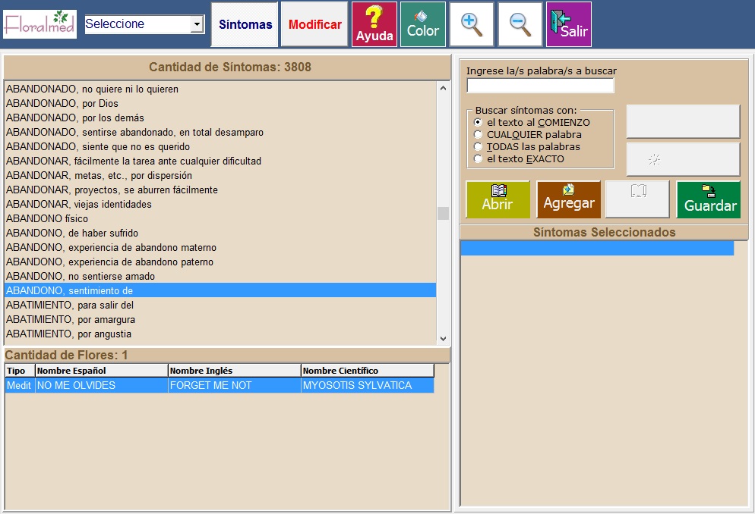Select 'ABANDONO, de haber sufrido' symptom
Screen dimensions: 755x514
(220, 233)
